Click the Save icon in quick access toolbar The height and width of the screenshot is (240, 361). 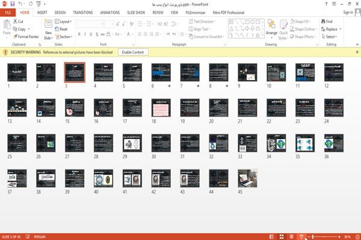(x=13, y=4)
